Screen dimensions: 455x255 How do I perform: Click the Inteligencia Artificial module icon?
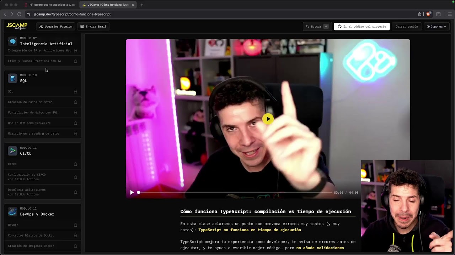[12, 41]
